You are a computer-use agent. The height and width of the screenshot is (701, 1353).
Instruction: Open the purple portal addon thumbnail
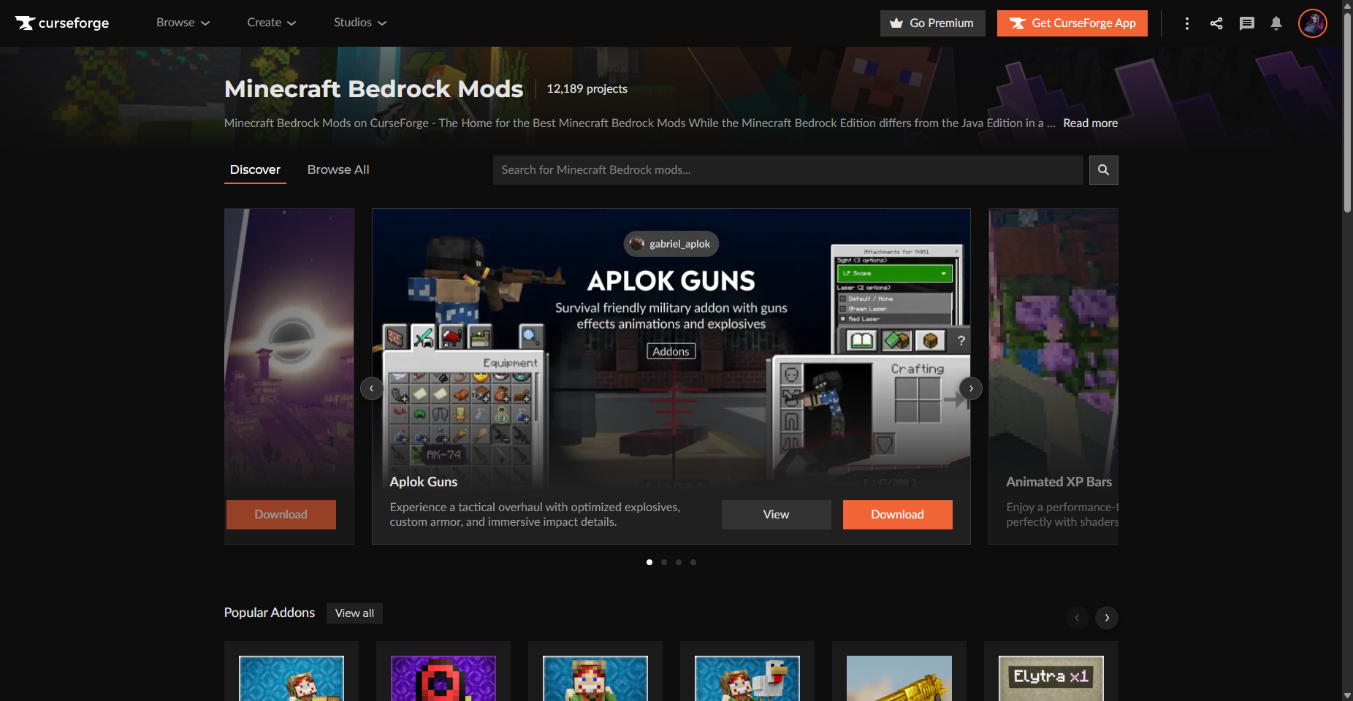(x=443, y=678)
